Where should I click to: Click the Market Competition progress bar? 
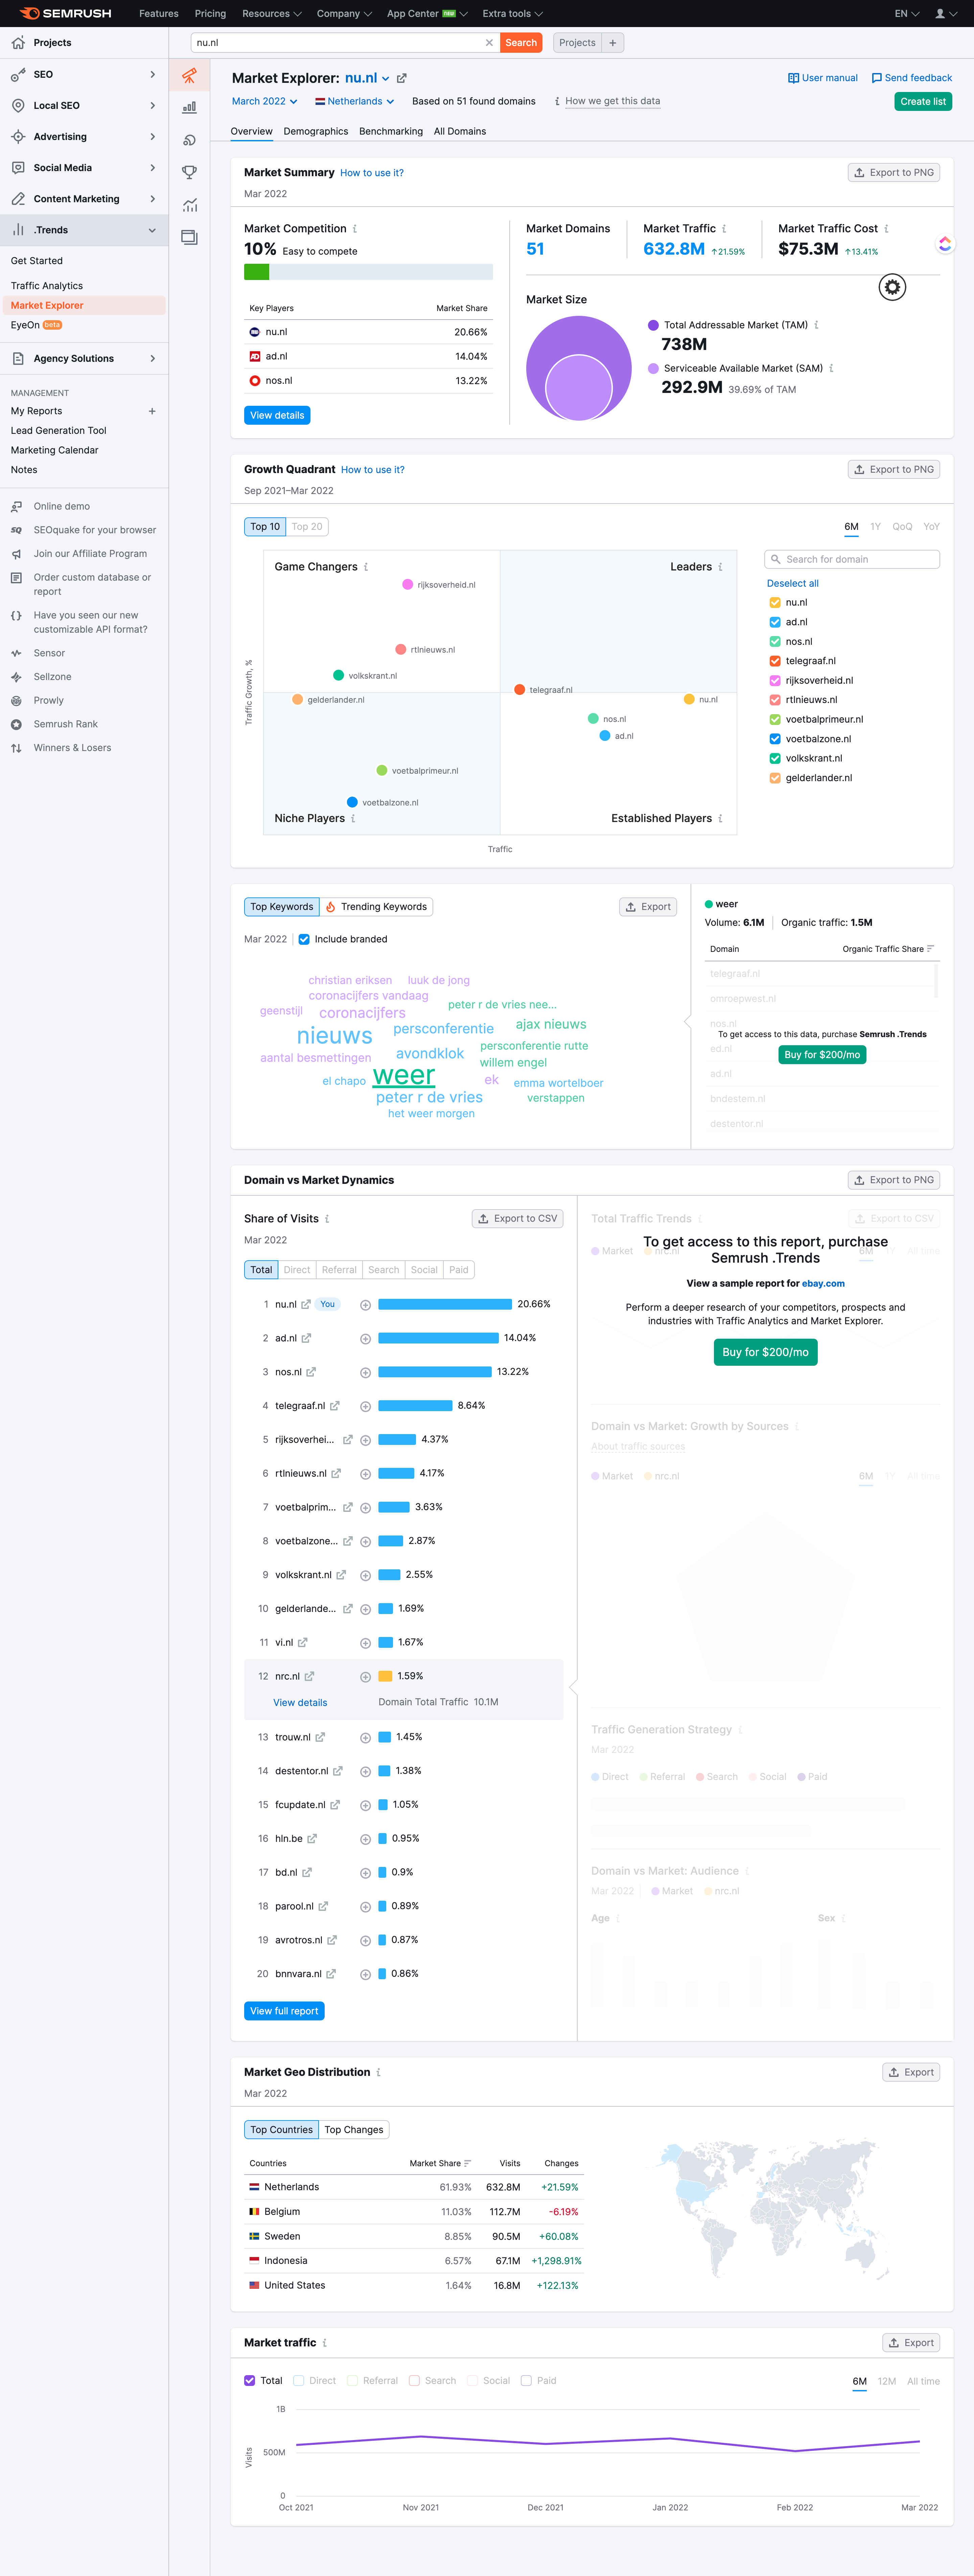tap(368, 272)
